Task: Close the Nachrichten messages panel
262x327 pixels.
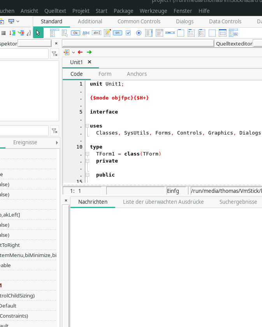Action: [66, 200]
